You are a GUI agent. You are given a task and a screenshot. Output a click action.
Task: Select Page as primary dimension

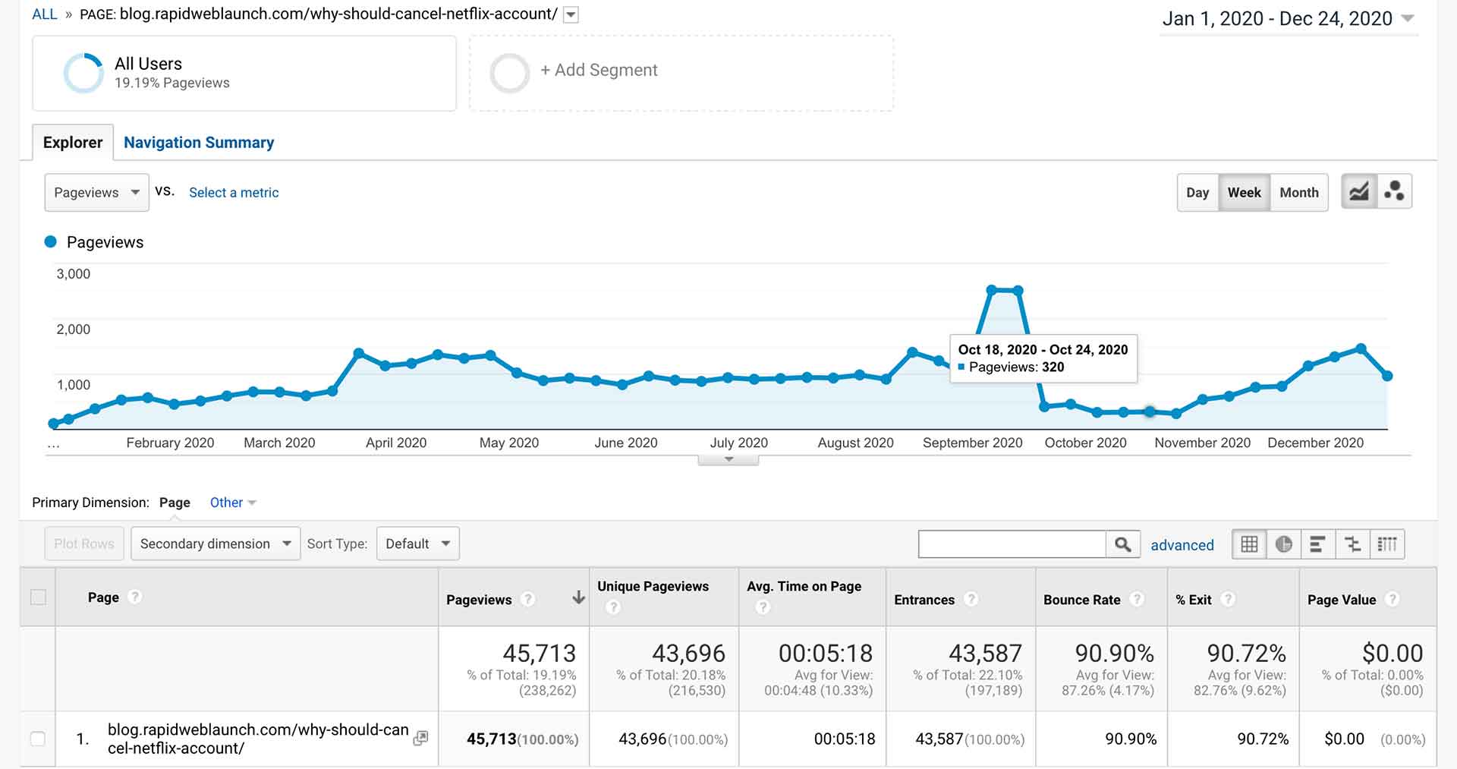click(x=175, y=503)
